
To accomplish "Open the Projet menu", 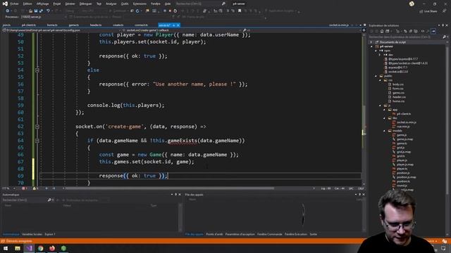I will tap(57, 4).
